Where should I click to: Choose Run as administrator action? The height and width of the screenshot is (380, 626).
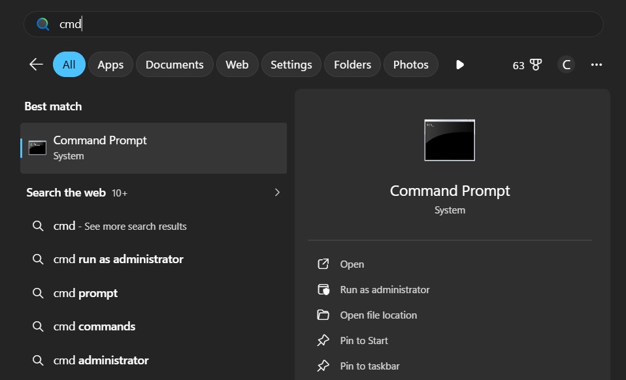pos(385,290)
